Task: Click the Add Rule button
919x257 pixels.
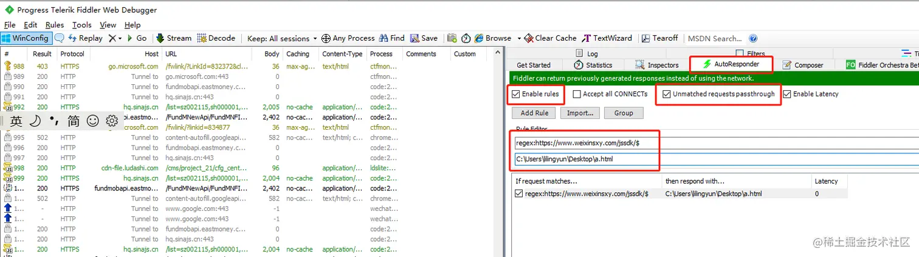Action: click(534, 113)
